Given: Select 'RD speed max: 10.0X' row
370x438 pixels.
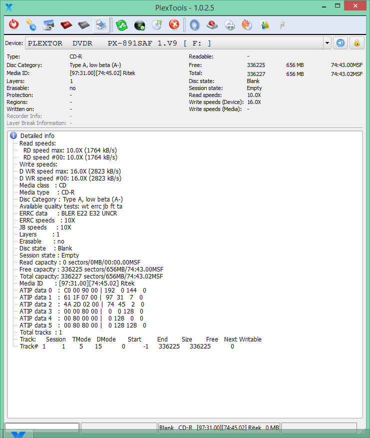Looking at the screenshot, I should (x=70, y=150).
